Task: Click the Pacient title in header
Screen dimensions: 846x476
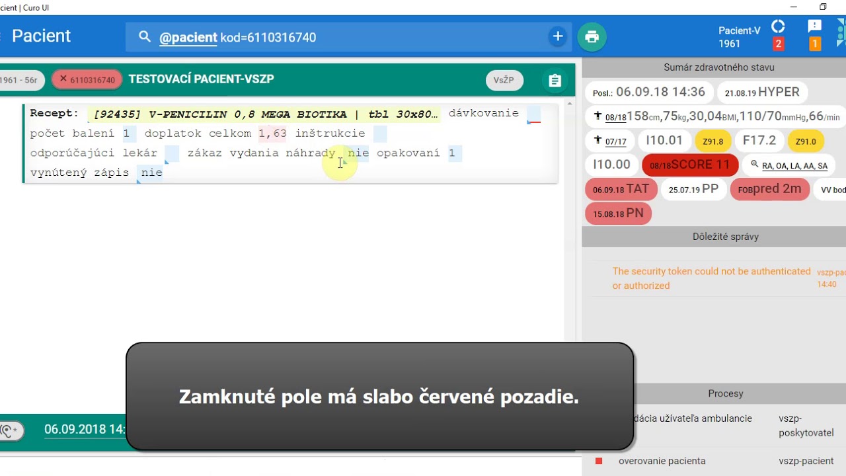Action: 41,36
